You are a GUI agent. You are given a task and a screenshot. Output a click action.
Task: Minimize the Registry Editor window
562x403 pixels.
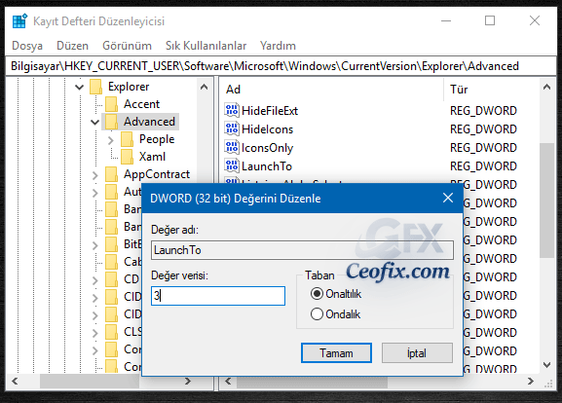[x=446, y=20]
